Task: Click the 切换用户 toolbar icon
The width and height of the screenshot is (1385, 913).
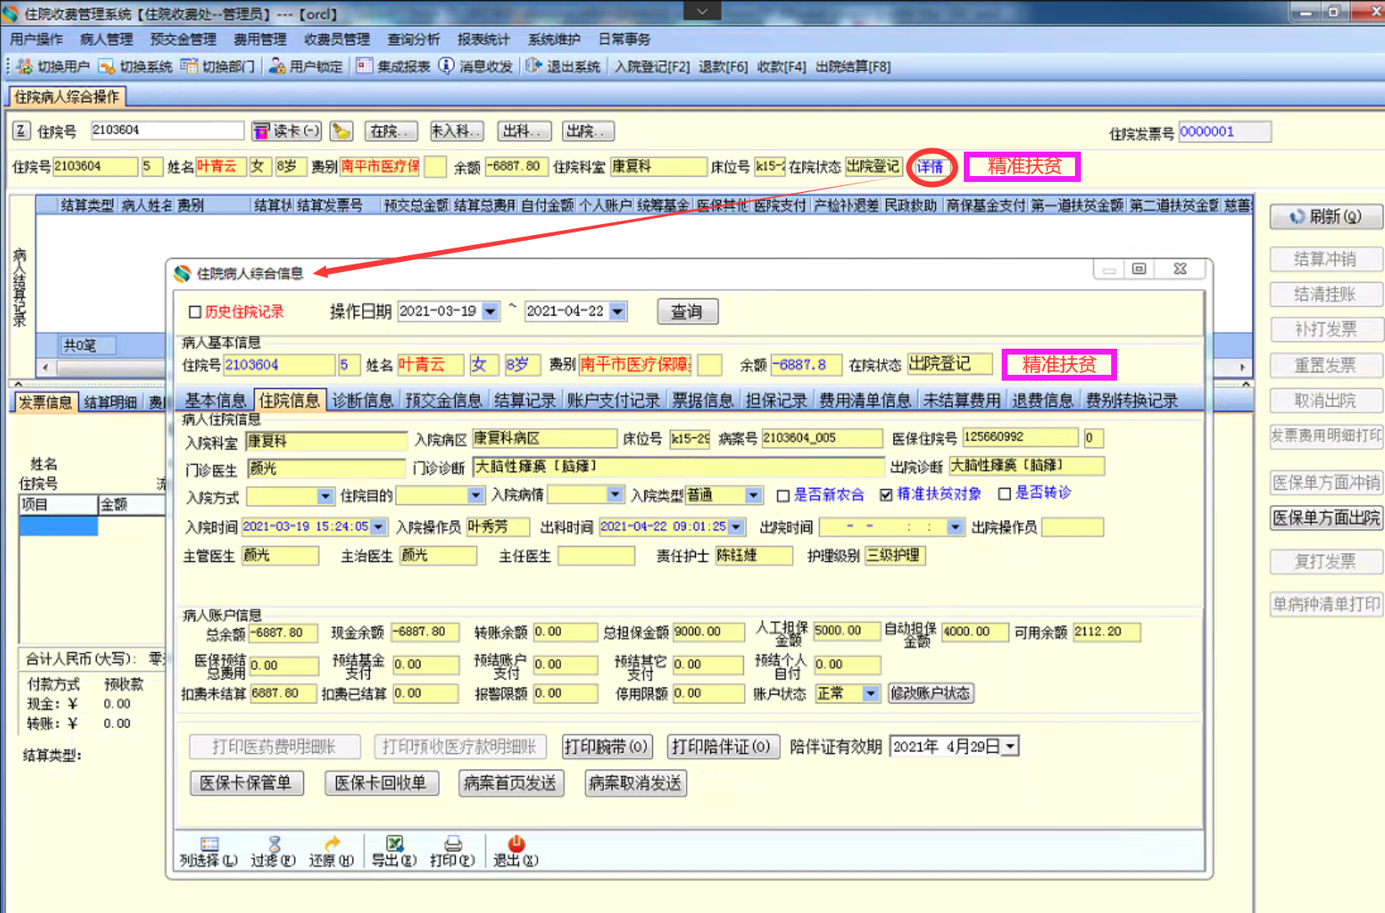Action: (24, 67)
